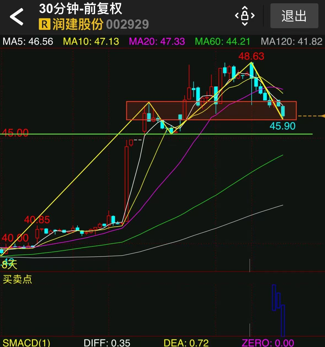
Task: Tap the DEA: 0.72 value
Action: (x=186, y=343)
